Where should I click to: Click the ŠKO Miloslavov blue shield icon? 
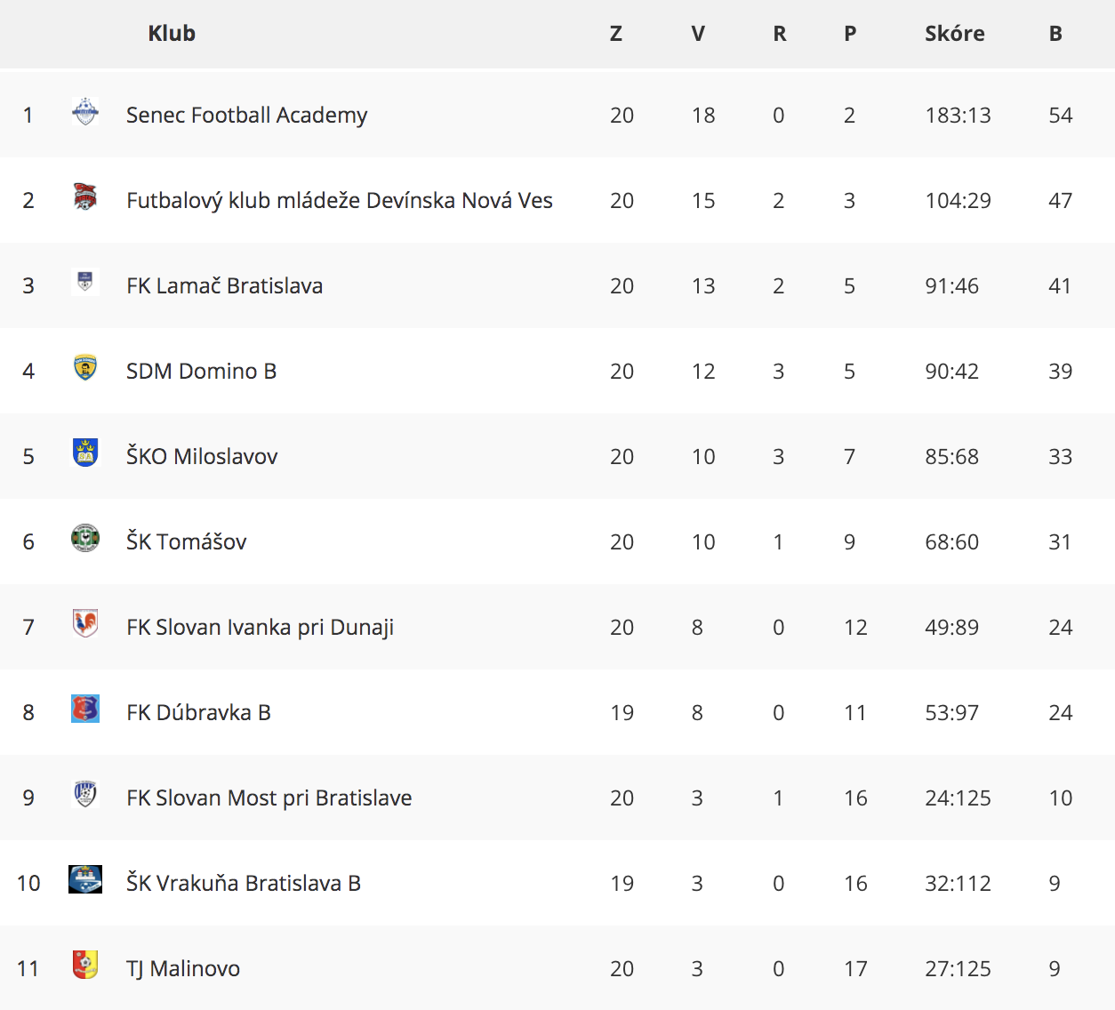[85, 453]
